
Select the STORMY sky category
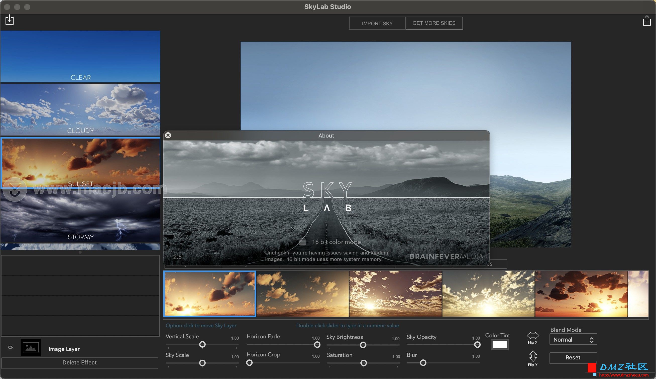click(x=80, y=216)
